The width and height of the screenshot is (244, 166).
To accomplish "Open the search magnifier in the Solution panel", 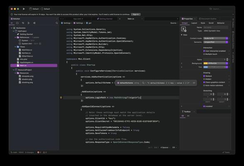I will 56,23.
